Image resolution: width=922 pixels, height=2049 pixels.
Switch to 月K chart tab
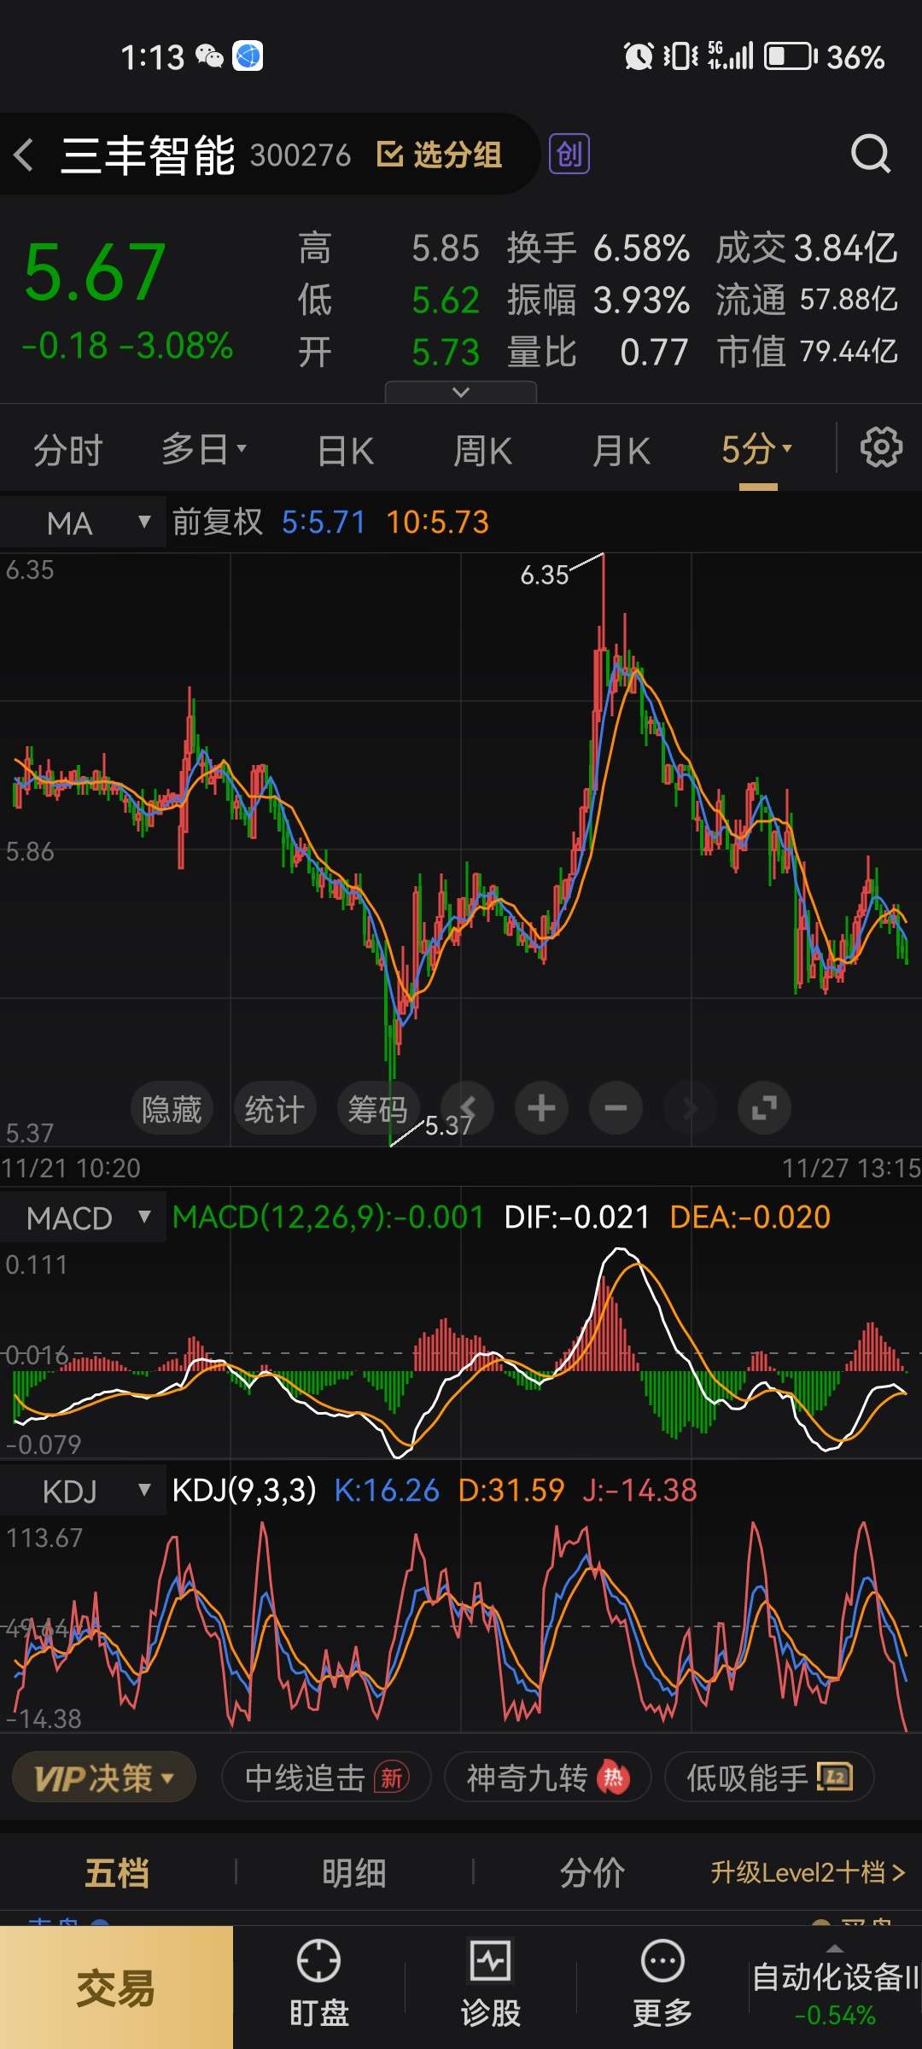click(x=621, y=449)
